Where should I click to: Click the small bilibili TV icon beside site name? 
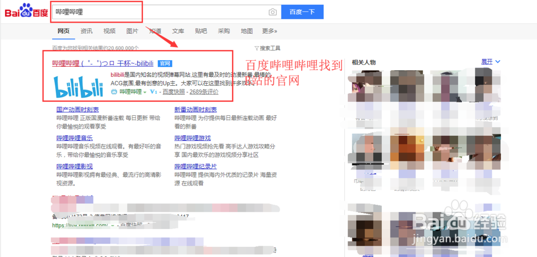click(x=114, y=92)
